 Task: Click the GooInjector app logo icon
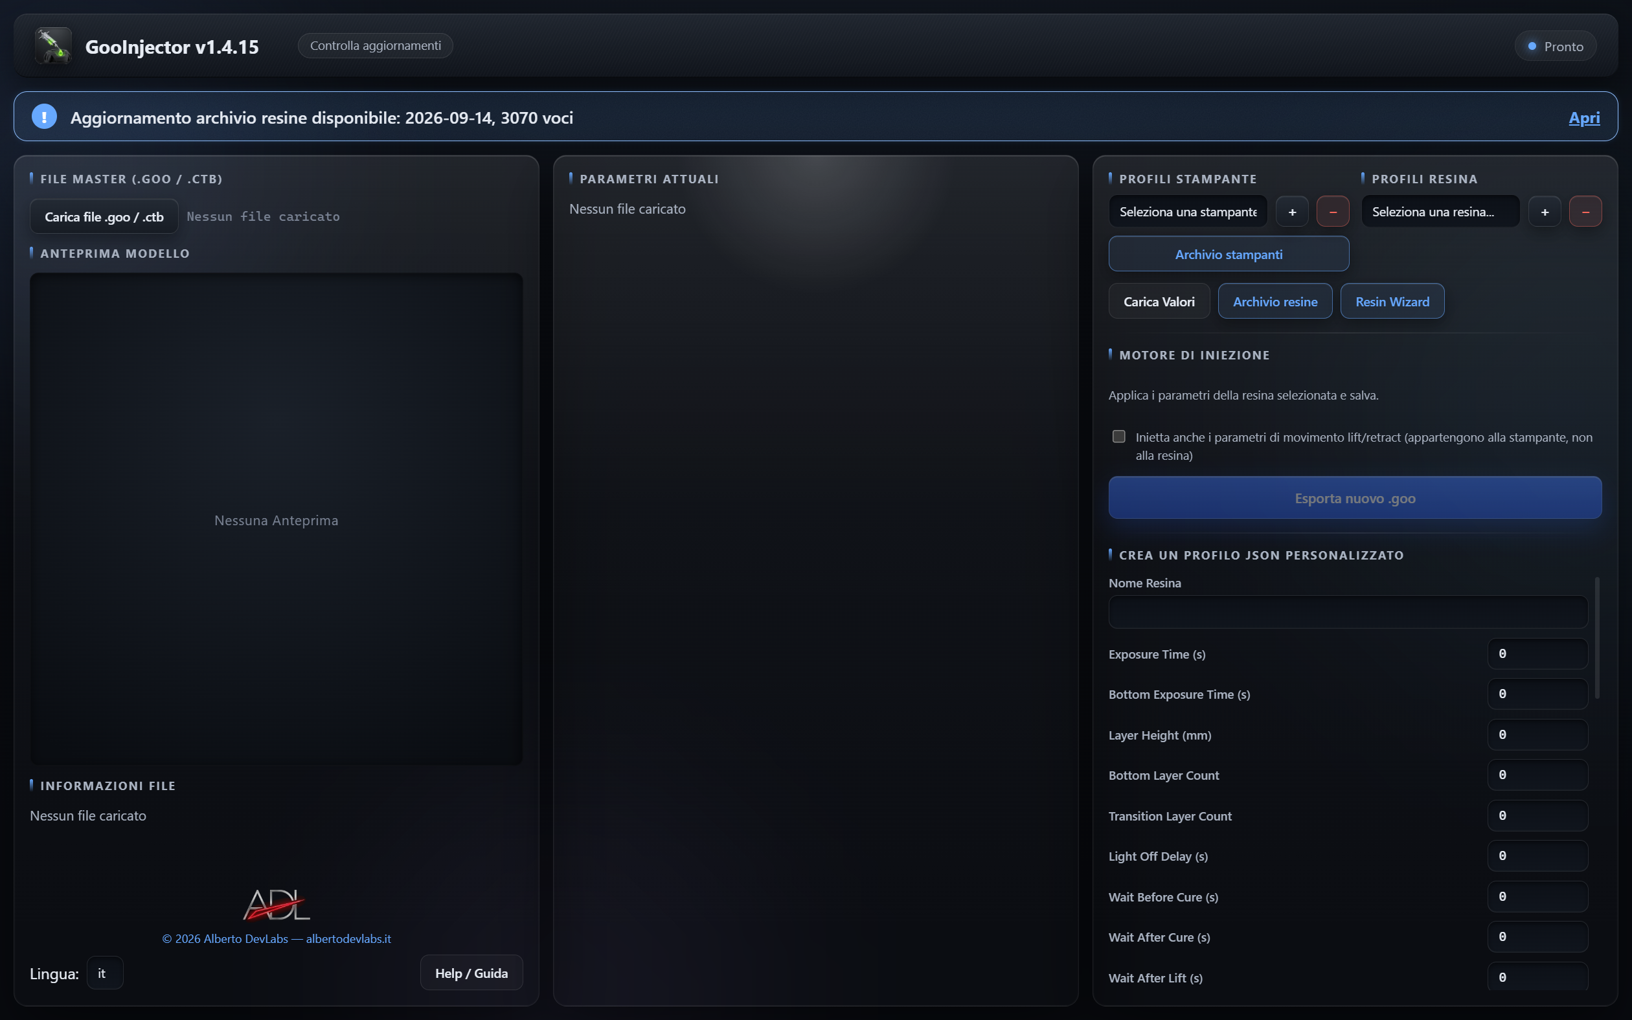coord(53,46)
